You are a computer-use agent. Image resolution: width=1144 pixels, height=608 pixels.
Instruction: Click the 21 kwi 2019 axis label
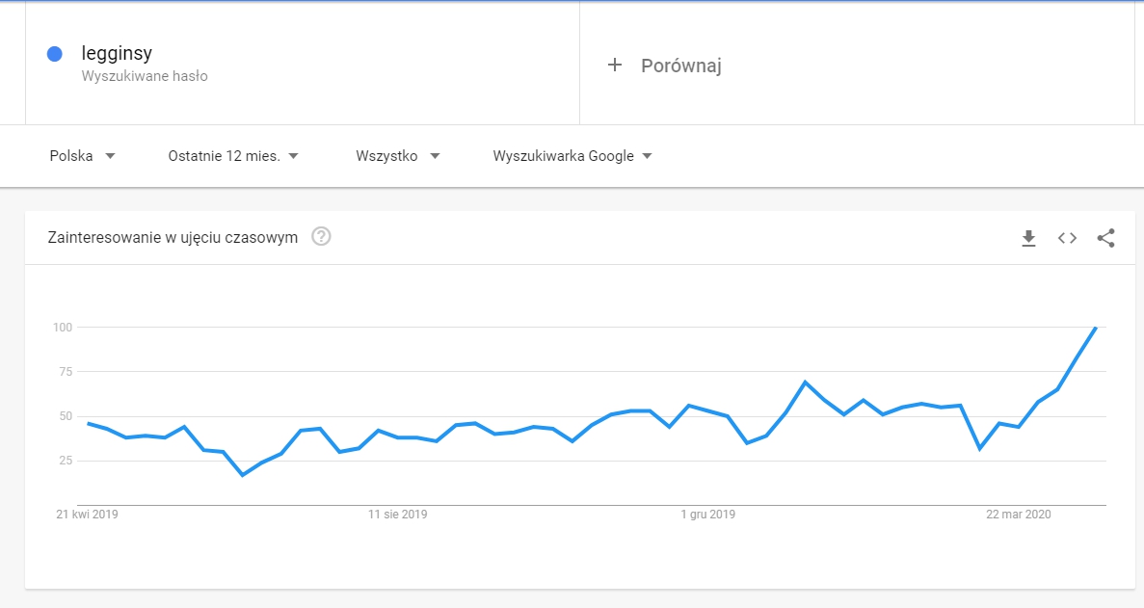click(x=87, y=515)
